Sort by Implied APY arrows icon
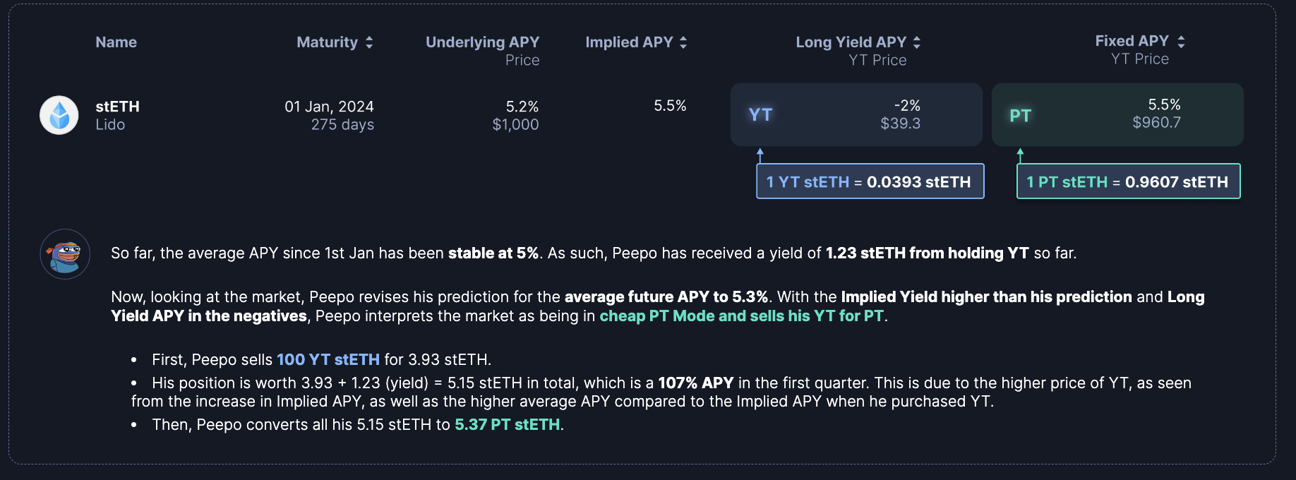Image resolution: width=1296 pixels, height=480 pixels. [x=683, y=42]
